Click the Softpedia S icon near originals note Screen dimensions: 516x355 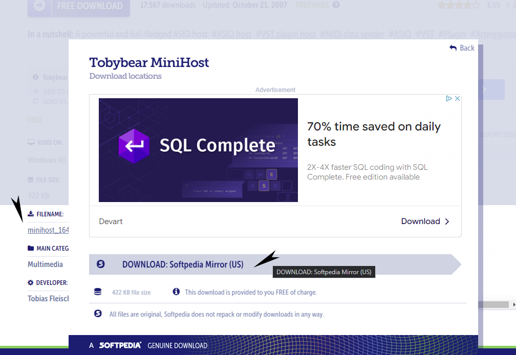[98, 314]
